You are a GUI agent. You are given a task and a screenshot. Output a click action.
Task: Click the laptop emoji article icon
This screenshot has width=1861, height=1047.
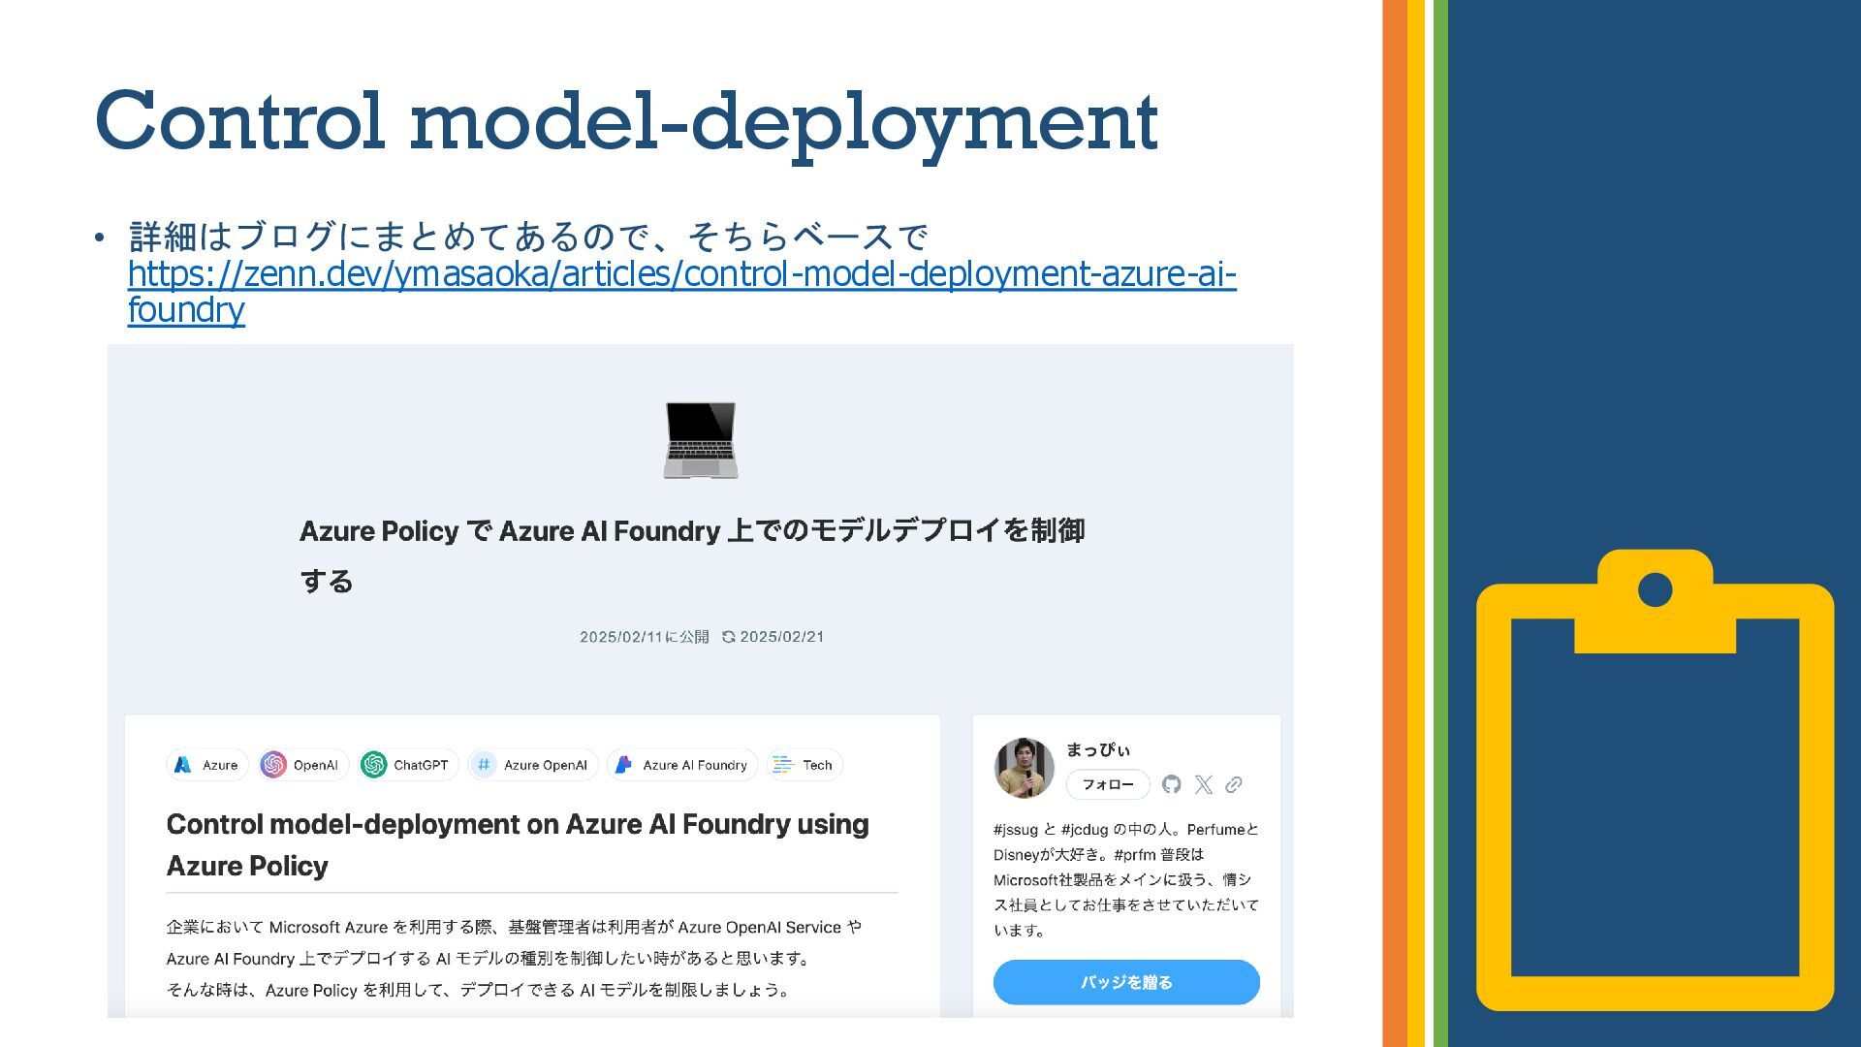(700, 440)
